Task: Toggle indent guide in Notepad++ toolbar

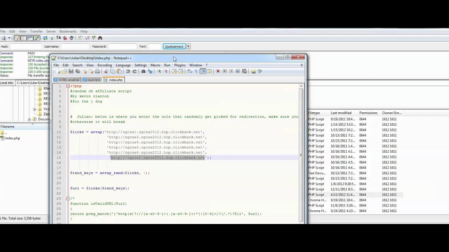Action: 203,71
